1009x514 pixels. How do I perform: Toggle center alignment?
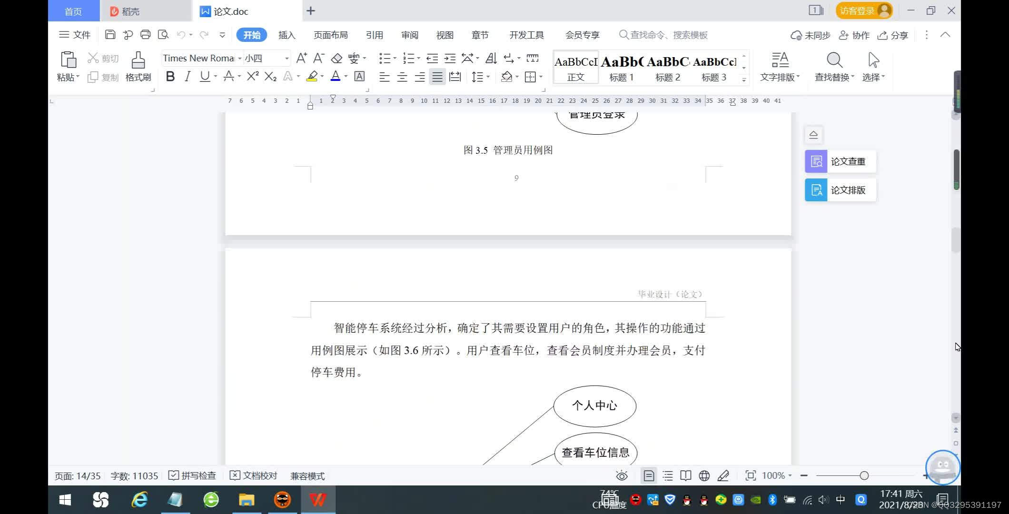(x=402, y=77)
